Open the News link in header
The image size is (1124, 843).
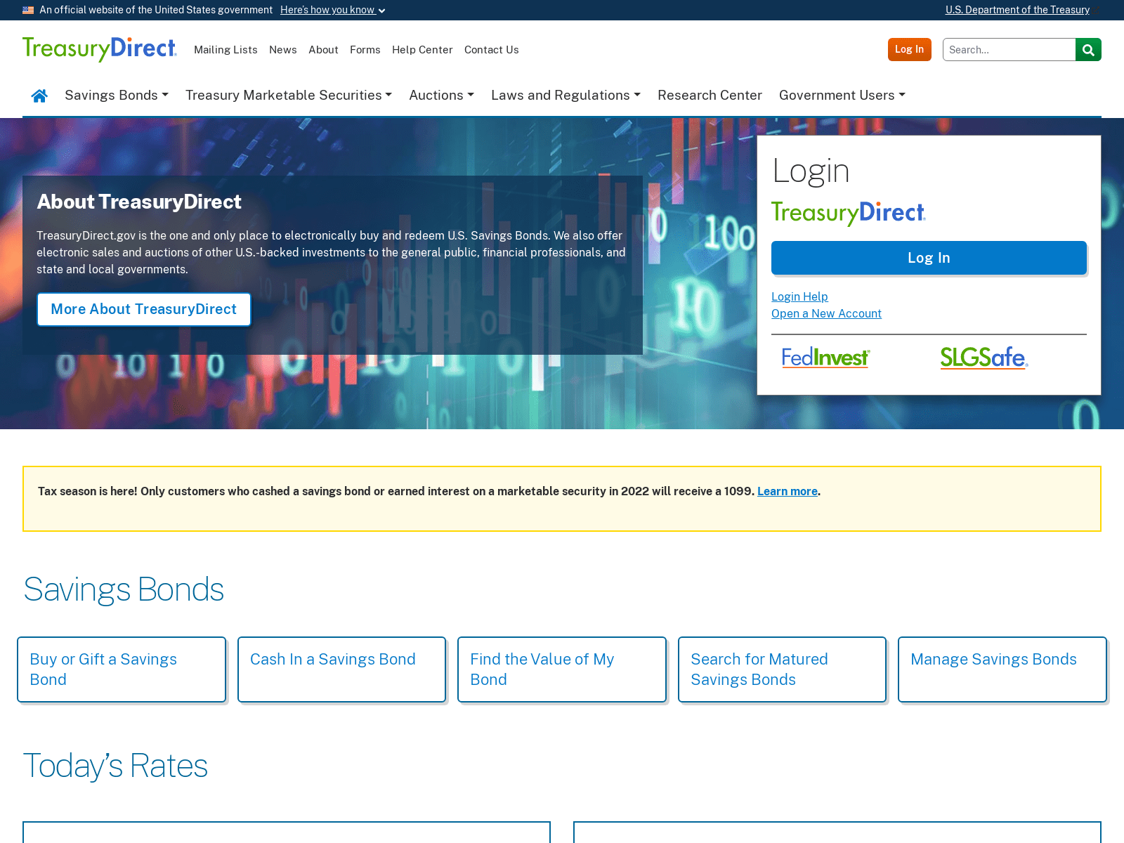283,50
